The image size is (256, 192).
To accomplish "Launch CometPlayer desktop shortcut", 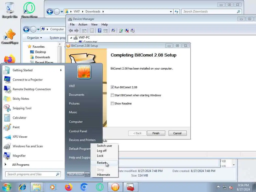I will click(x=10, y=36).
